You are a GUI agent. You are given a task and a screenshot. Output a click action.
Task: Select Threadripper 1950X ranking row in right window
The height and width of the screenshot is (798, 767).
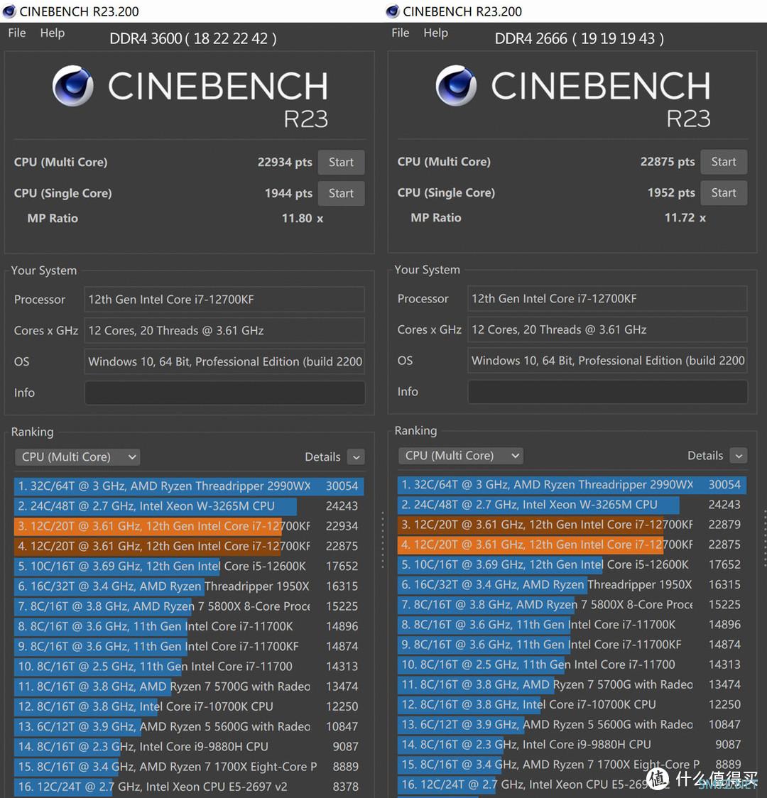click(x=572, y=584)
